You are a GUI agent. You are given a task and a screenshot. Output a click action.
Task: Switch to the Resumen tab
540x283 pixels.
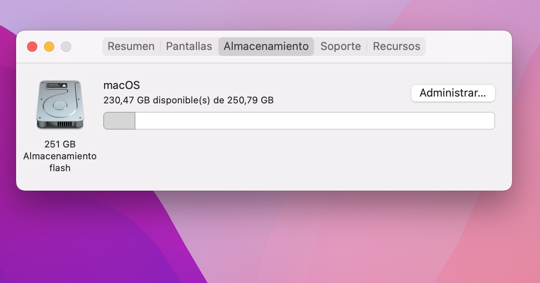coord(131,47)
